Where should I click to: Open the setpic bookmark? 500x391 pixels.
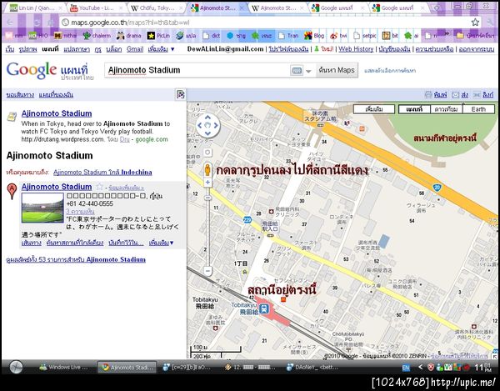(x=365, y=36)
